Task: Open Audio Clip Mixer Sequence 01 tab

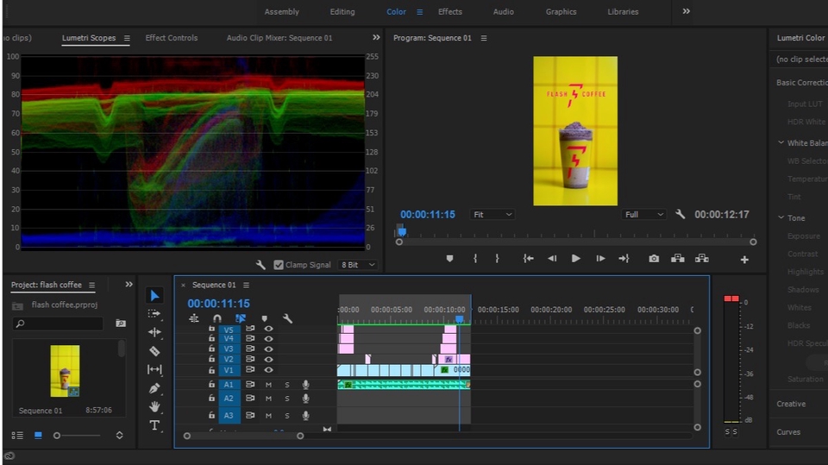Action: 279,38
